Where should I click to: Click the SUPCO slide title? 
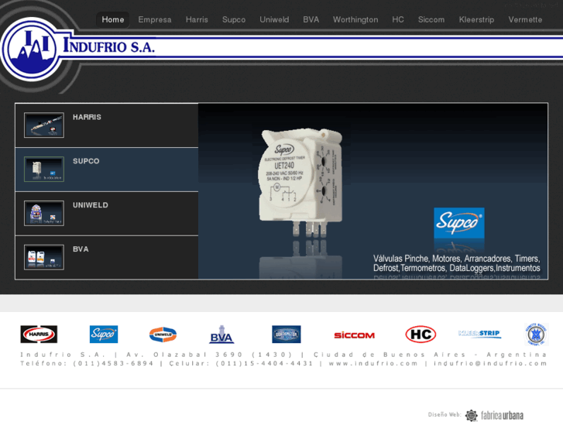tap(86, 161)
